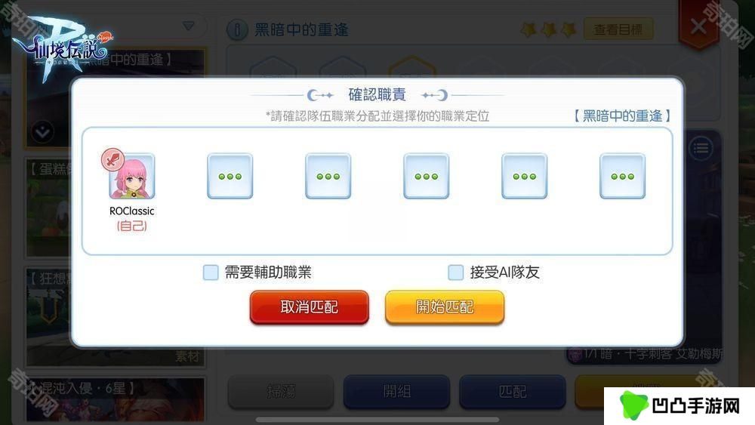Select the 匹配 option at bottom
755x425 pixels.
tap(513, 392)
